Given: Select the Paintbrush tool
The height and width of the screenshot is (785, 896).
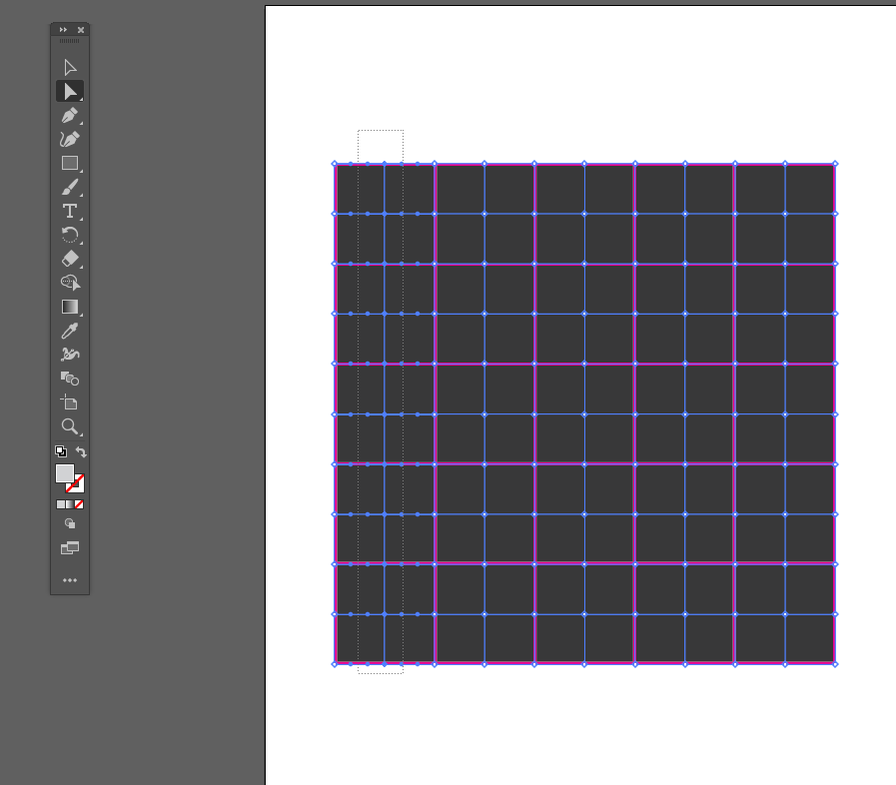Looking at the screenshot, I should coord(70,188).
